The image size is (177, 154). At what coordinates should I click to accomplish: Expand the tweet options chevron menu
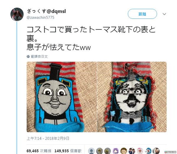(164, 14)
